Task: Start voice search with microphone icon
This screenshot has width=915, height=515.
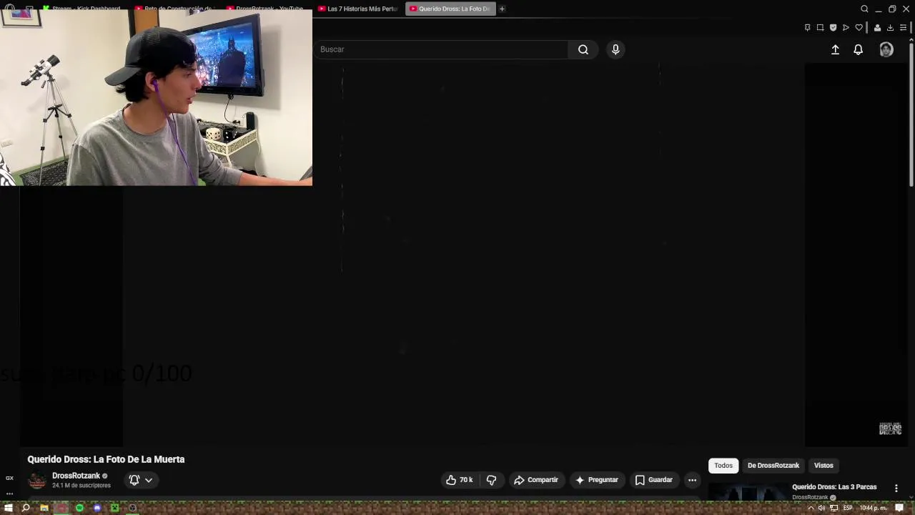Action: click(x=615, y=49)
